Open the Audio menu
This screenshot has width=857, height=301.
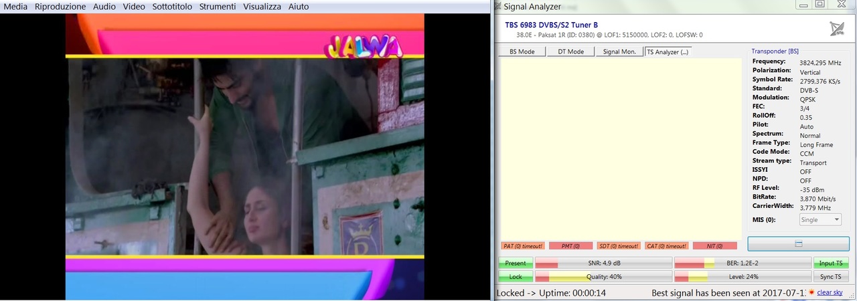(104, 6)
